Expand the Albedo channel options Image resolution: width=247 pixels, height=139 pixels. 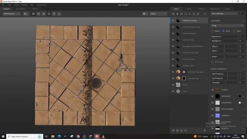tap(244, 90)
